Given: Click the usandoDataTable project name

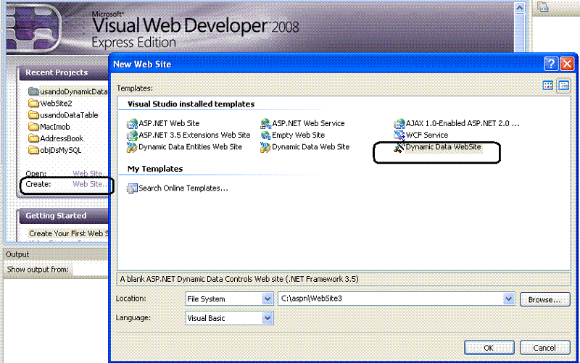Looking at the screenshot, I should click(x=69, y=115).
